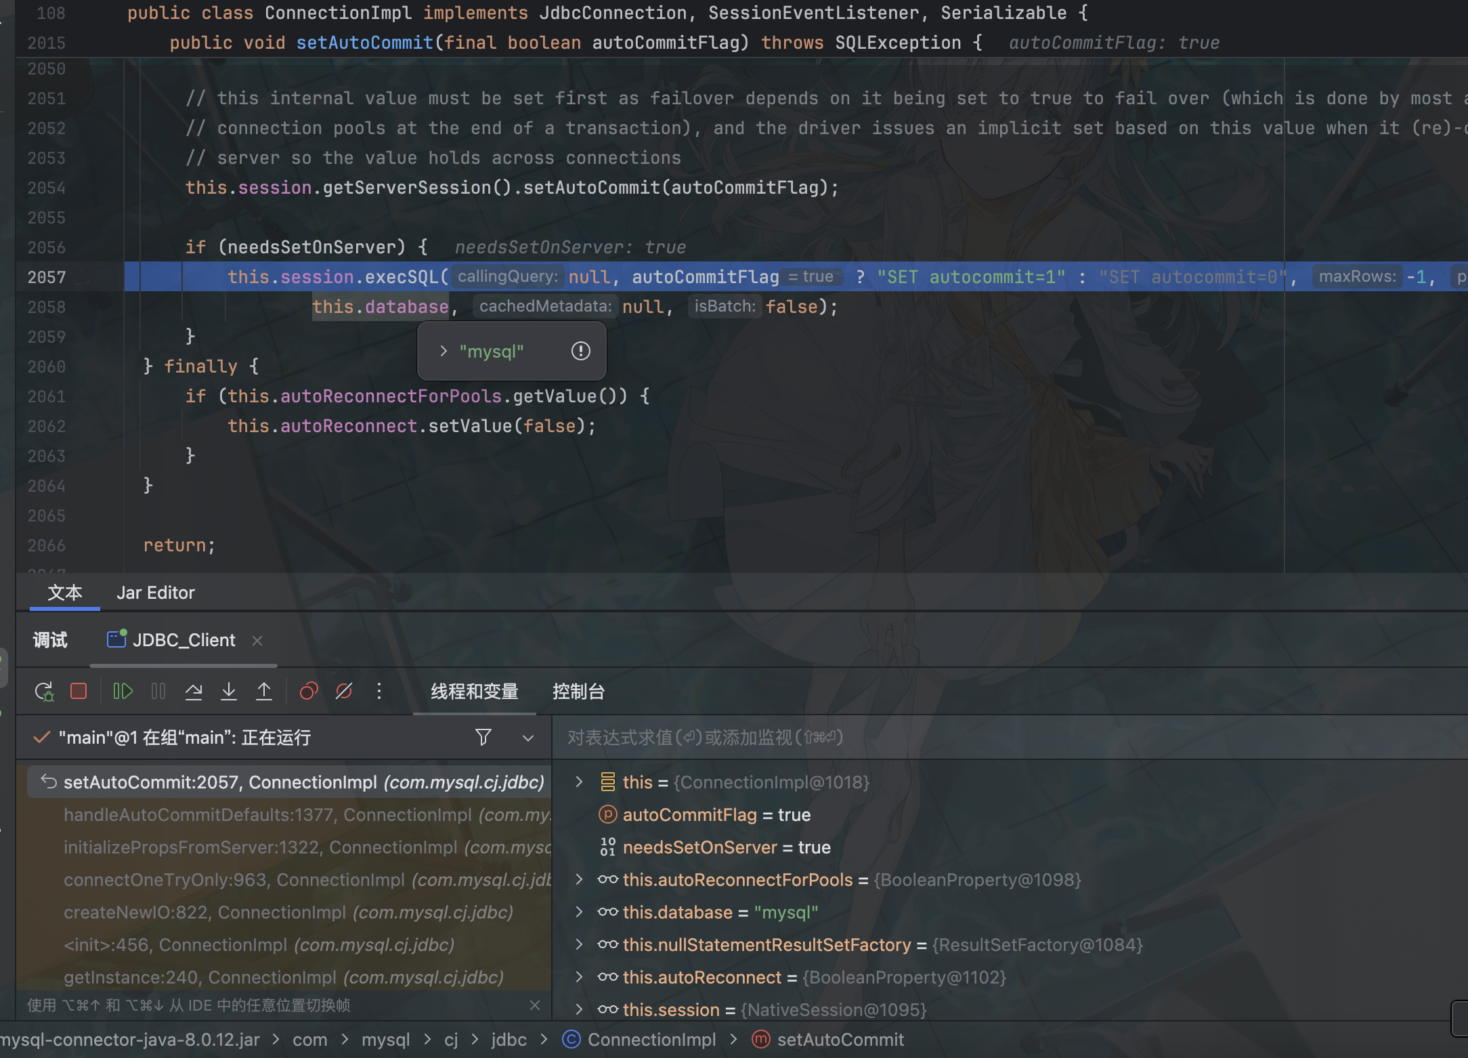The image size is (1468, 1058).
Task: Expand the this.session variable node
Action: pos(579,1009)
